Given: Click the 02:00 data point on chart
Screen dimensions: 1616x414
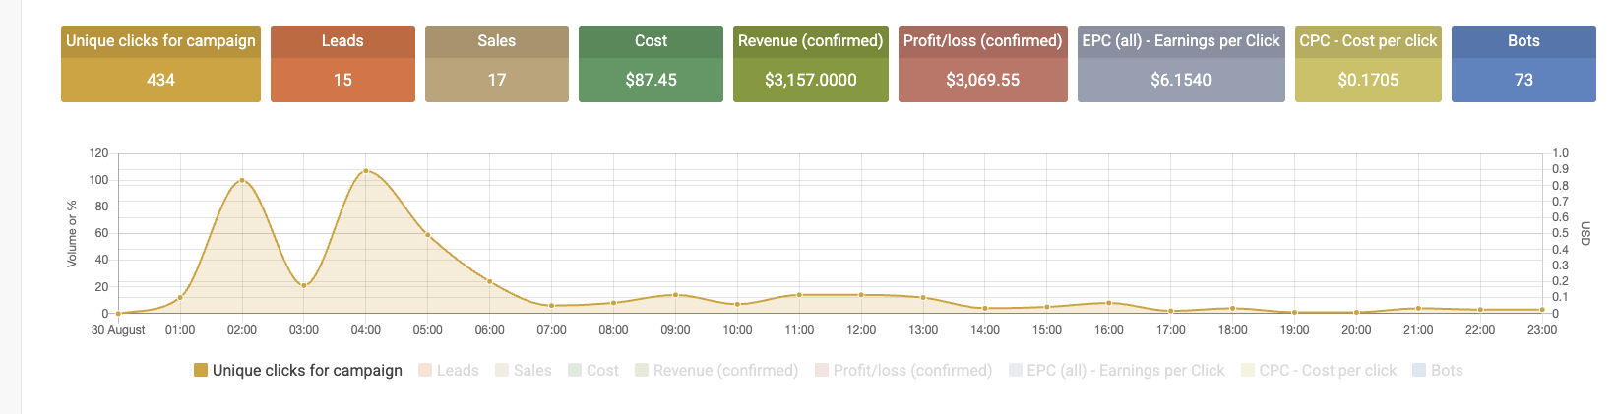Looking at the screenshot, I should [242, 181].
